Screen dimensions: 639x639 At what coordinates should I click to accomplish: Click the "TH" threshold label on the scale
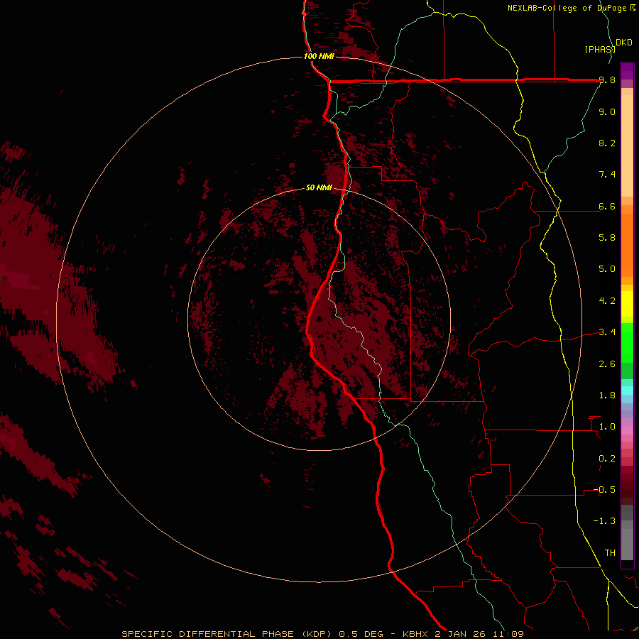[610, 553]
